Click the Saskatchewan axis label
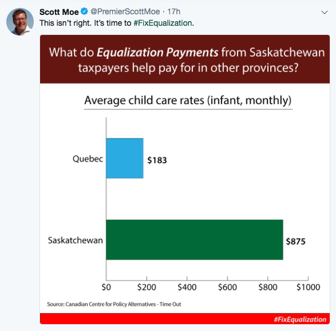 click(x=76, y=241)
